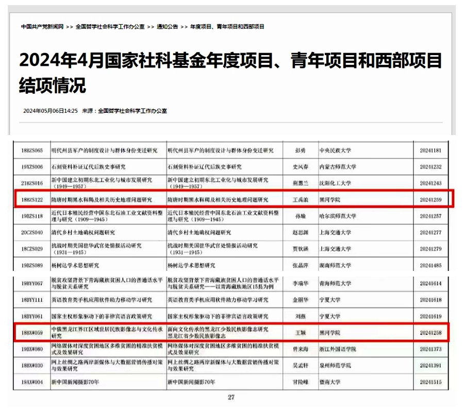This screenshot has width=464, height=412.
Task: Select the institution 内蒙古师范大学
Action: coord(338,167)
